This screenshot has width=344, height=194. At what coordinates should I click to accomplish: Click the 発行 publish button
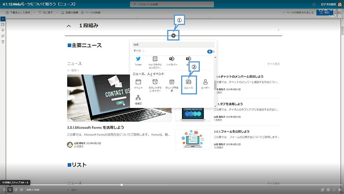tap(325, 12)
